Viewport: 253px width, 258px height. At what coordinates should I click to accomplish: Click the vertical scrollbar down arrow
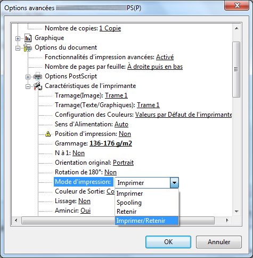pyautogui.click(x=236, y=212)
